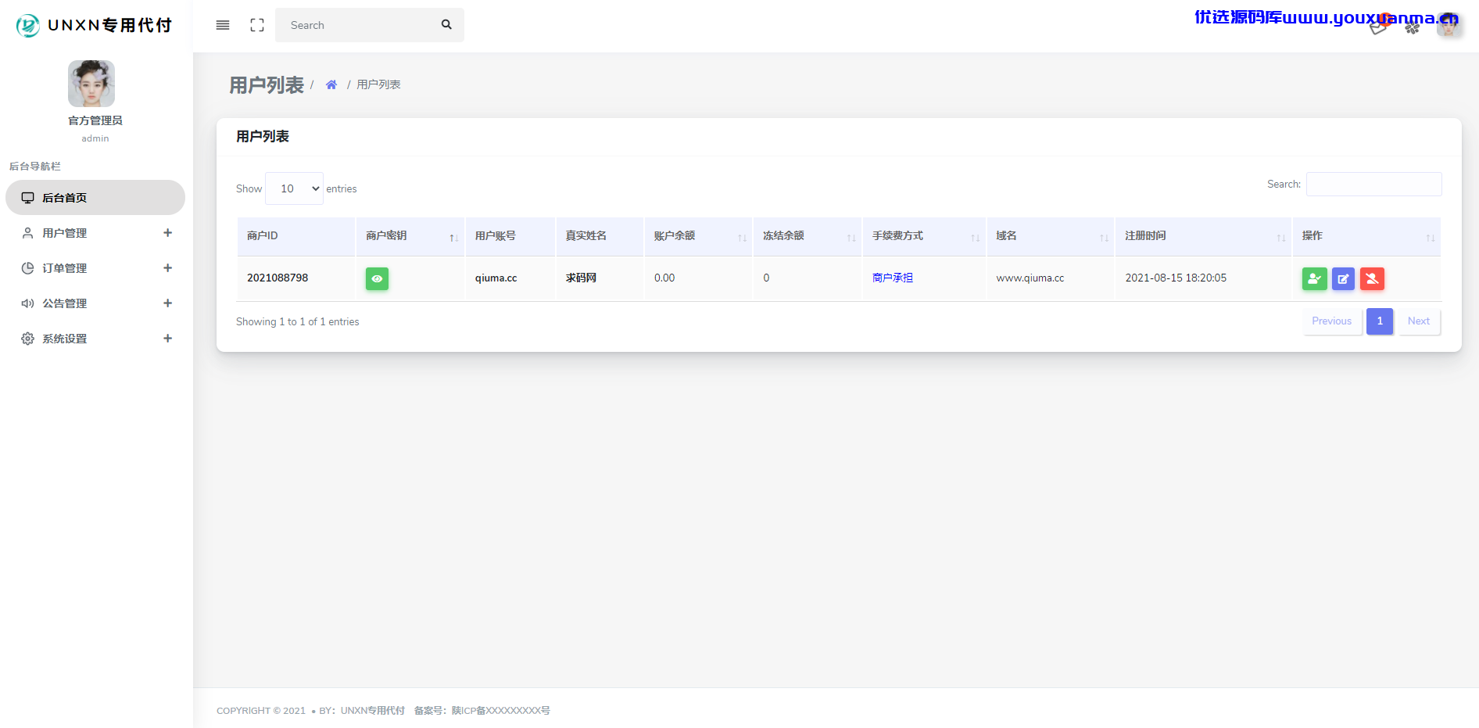Expand the 系统设置 sidebar menu

tap(95, 339)
